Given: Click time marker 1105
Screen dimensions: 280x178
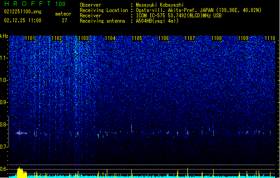Looking at the screenshot, I should (137, 38).
